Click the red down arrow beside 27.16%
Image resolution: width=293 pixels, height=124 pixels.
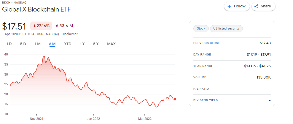pos(34,26)
